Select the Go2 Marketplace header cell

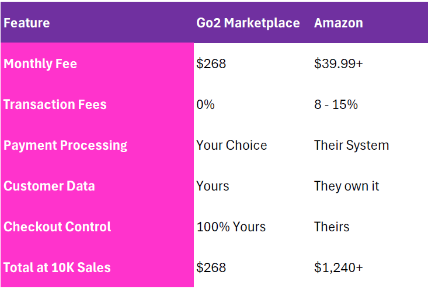coord(248,23)
